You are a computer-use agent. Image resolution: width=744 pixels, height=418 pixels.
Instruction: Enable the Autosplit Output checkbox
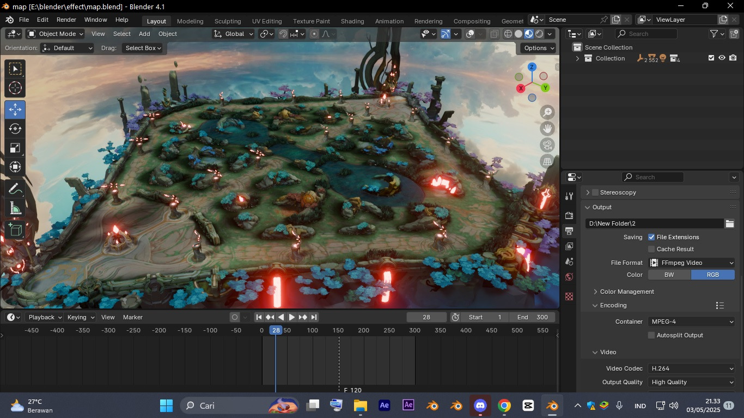click(x=651, y=335)
